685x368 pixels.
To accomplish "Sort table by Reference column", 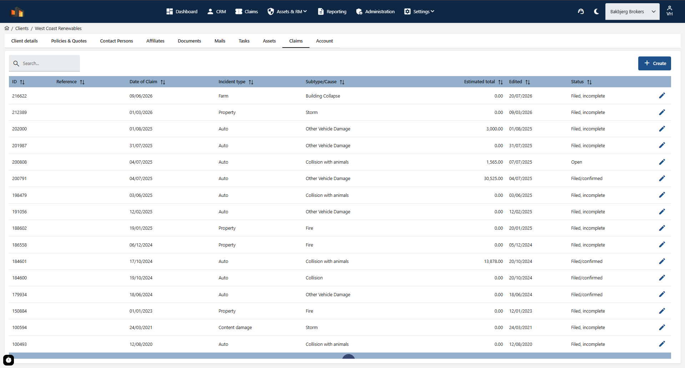I will pyautogui.click(x=82, y=82).
